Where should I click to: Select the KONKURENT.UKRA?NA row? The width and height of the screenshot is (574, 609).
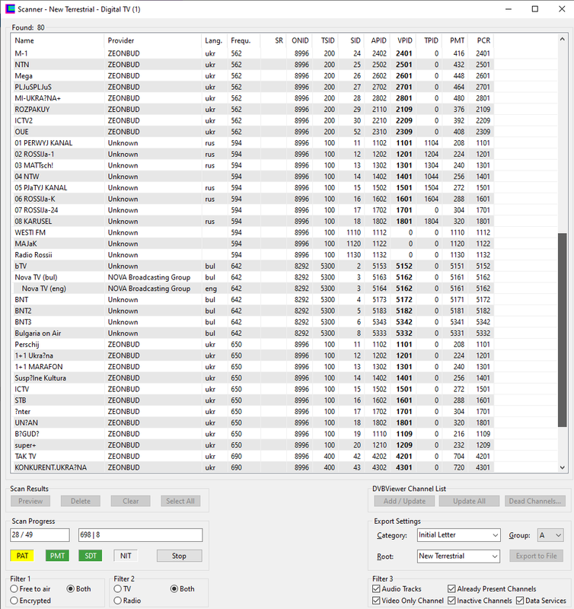coord(253,467)
